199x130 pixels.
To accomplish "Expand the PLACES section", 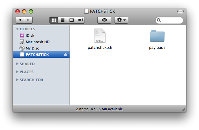I will [x=17, y=72].
